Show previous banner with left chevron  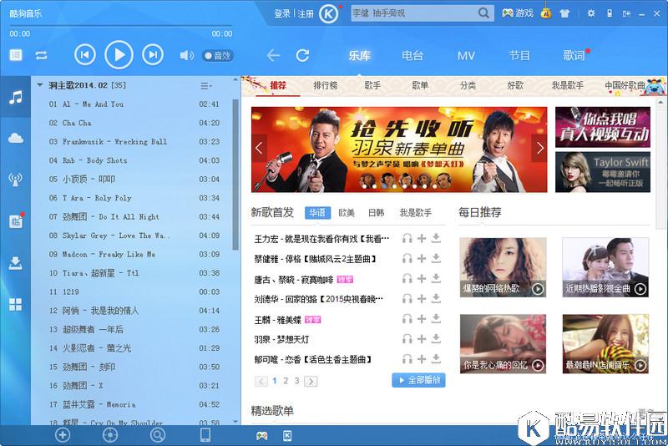point(259,148)
